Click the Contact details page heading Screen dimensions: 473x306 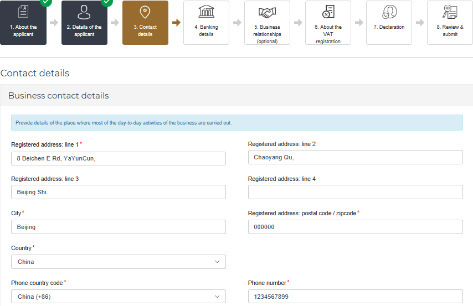(x=35, y=73)
